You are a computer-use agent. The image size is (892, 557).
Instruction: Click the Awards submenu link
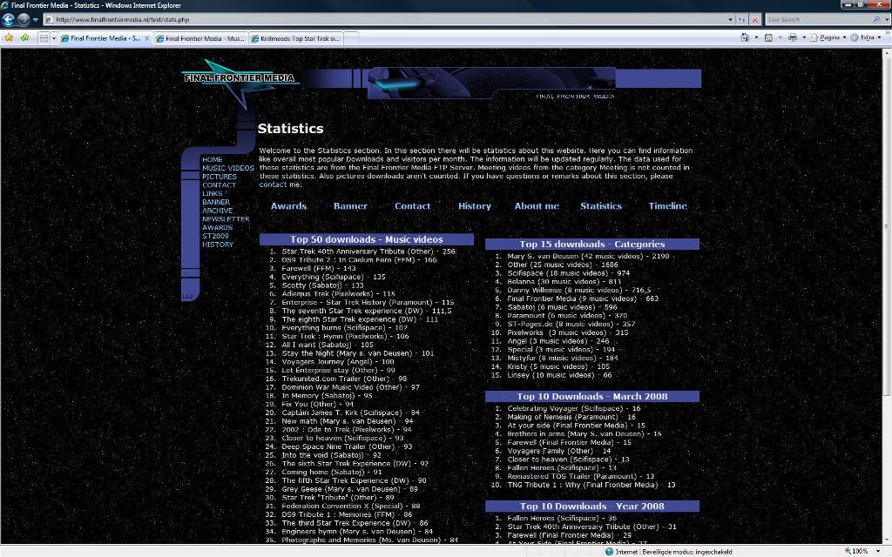point(288,206)
